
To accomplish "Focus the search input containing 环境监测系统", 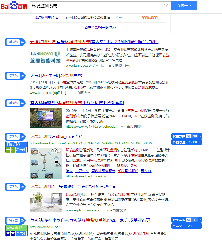I will [x=96, y=6].
